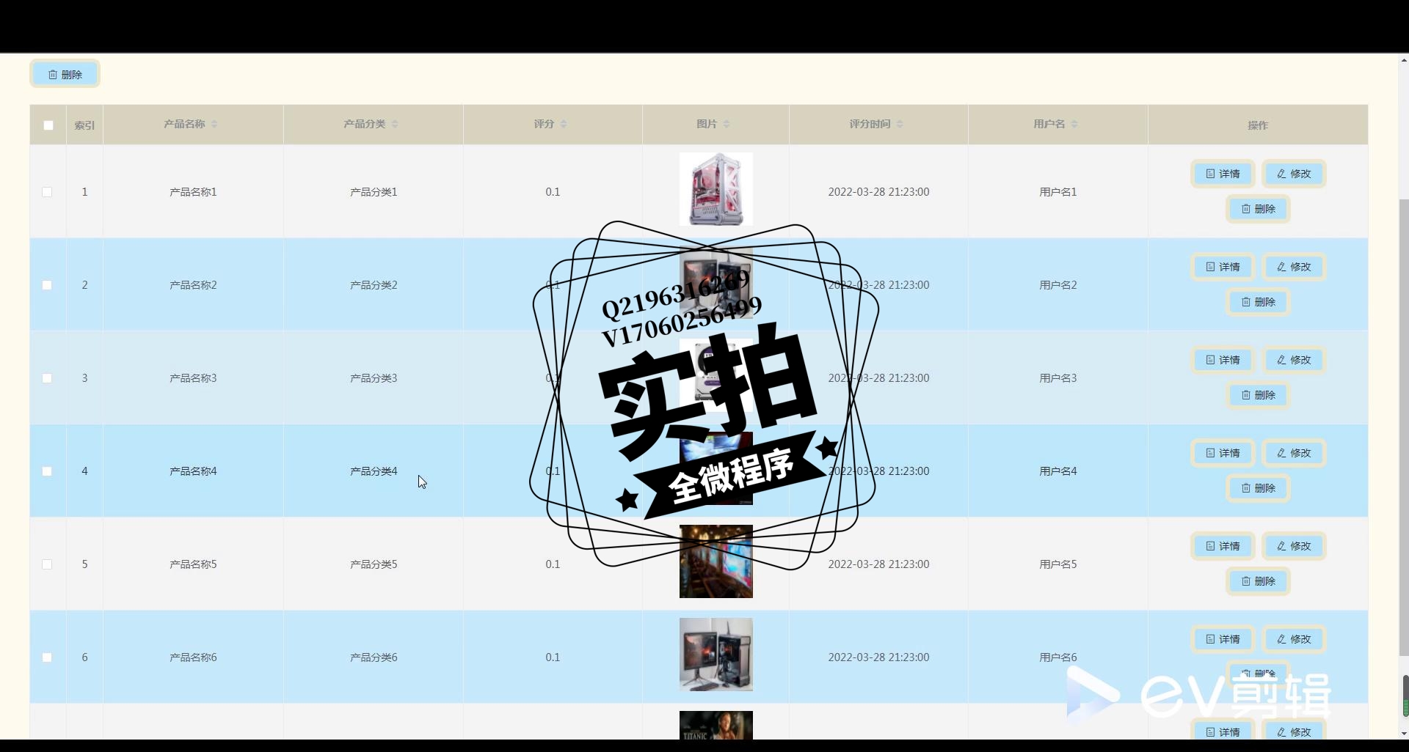Open 详情 for row 产品名称2
Image resolution: width=1409 pixels, height=752 pixels.
(1223, 267)
